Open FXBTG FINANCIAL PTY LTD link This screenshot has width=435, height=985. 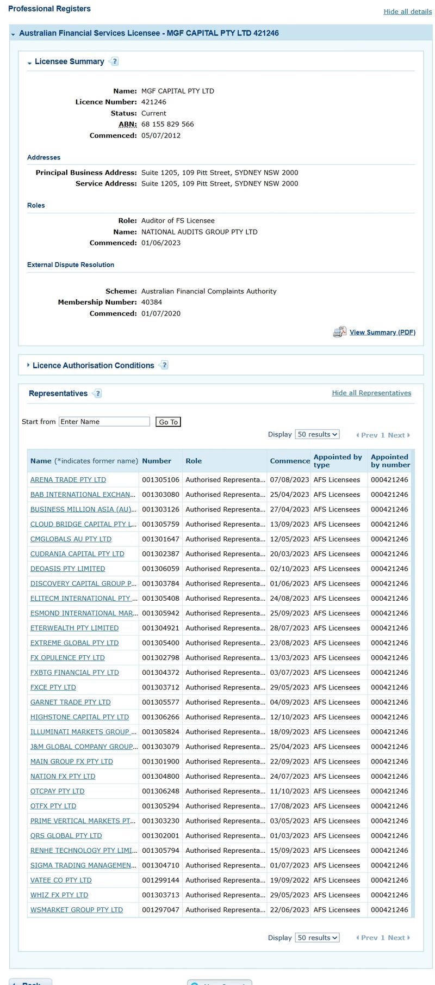[74, 672]
